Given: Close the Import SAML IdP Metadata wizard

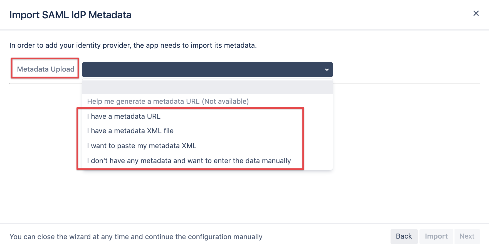Looking at the screenshot, I should pos(476,13).
